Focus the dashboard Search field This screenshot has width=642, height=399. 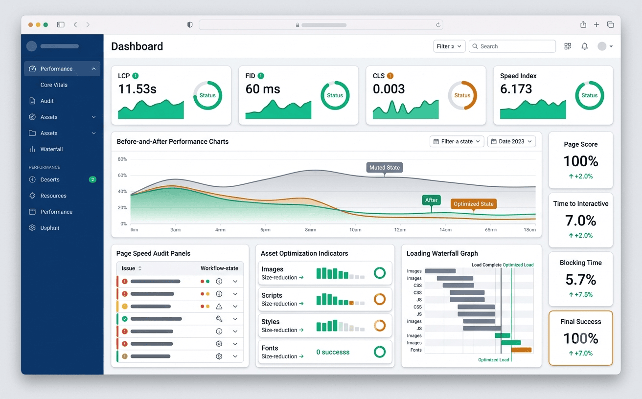click(512, 46)
